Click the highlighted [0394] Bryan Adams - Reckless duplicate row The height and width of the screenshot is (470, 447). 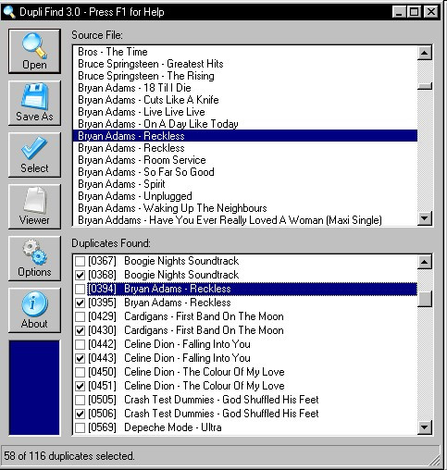coord(252,289)
